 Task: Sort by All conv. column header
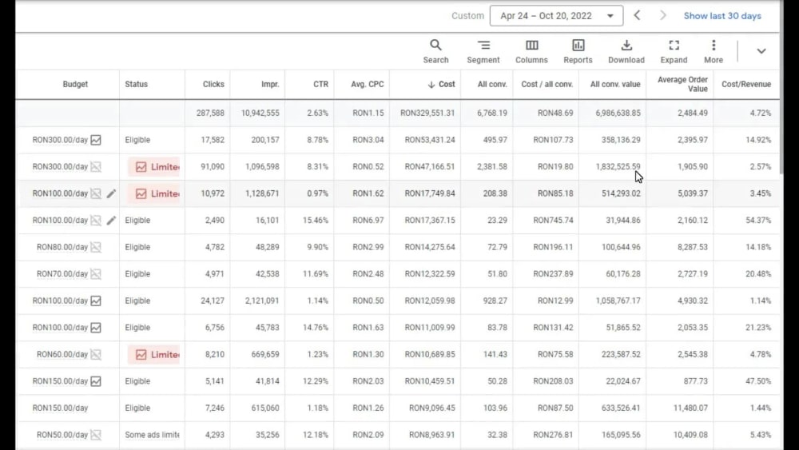pyautogui.click(x=492, y=84)
